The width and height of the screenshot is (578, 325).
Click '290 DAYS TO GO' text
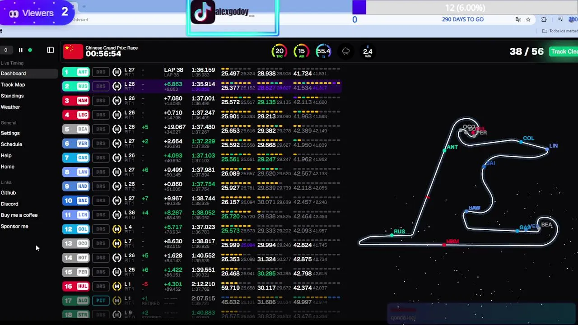coord(463,19)
